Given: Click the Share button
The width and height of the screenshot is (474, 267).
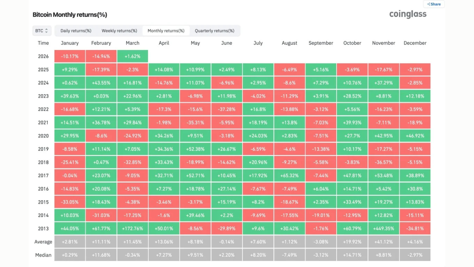Looking at the screenshot, I should click(434, 4).
